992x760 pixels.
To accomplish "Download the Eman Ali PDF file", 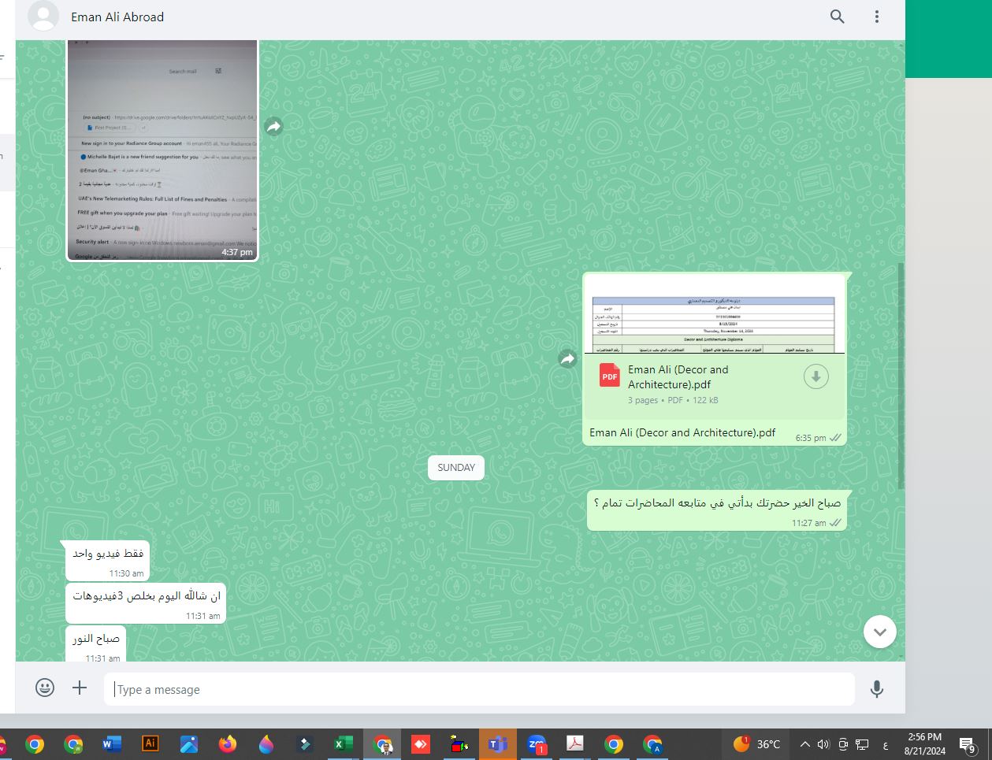I will coord(816,377).
